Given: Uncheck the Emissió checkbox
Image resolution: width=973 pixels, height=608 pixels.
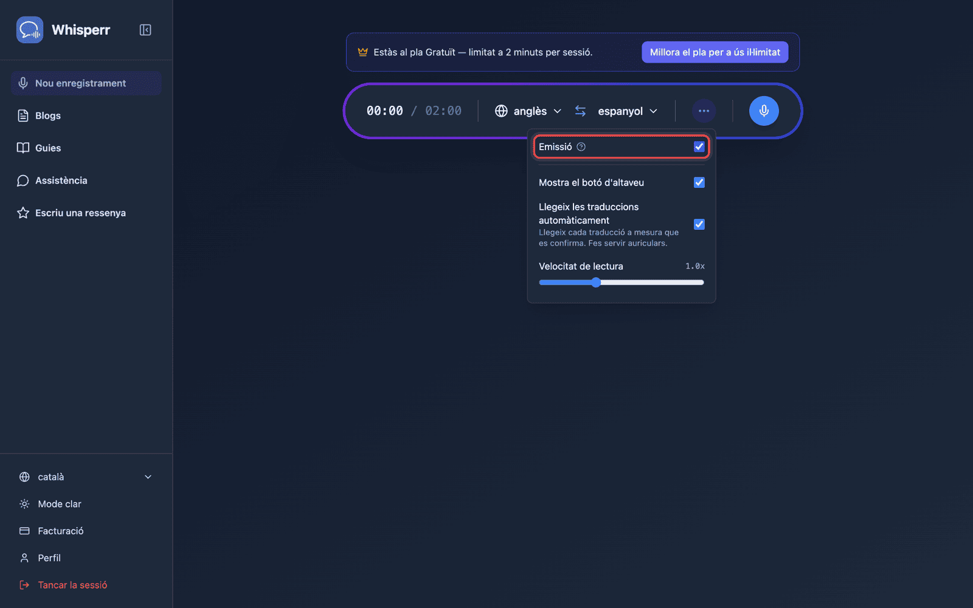Looking at the screenshot, I should coord(699,147).
